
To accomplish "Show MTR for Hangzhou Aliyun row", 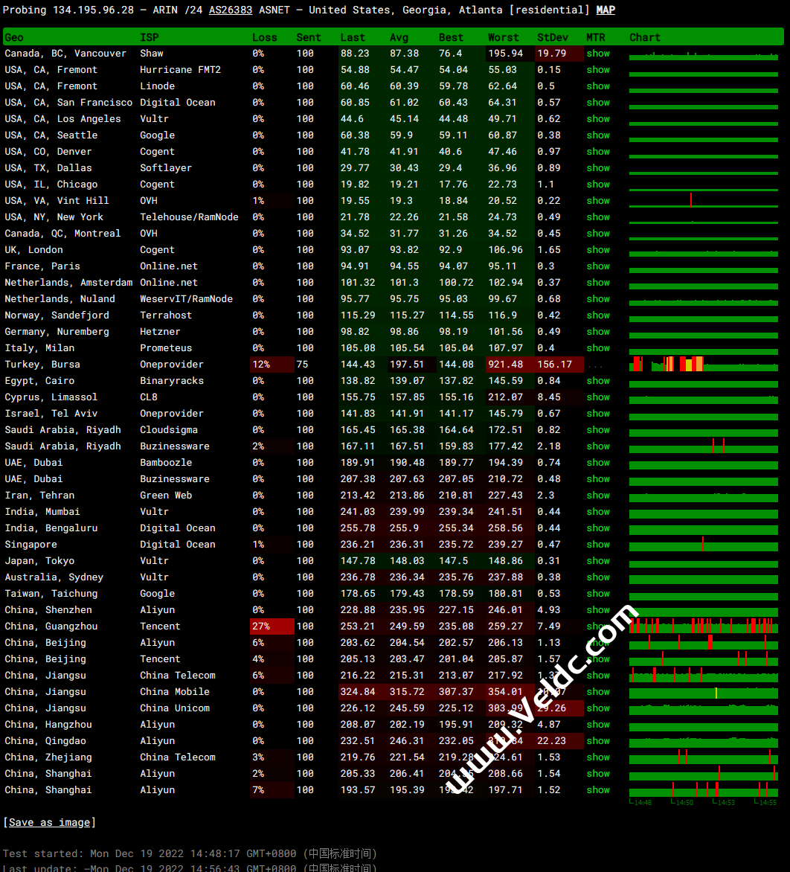I will point(597,725).
